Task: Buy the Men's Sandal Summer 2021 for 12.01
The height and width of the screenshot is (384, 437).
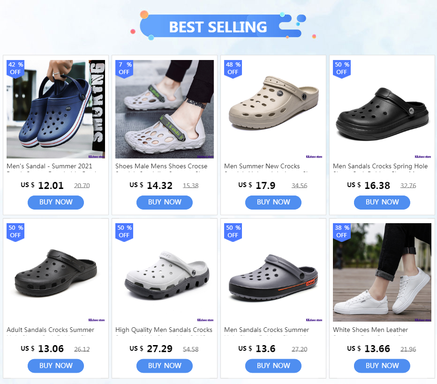Action: pos(56,202)
